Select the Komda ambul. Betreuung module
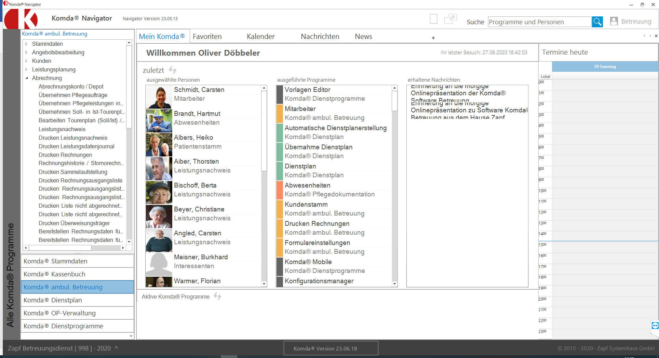659x358 pixels. click(77, 287)
